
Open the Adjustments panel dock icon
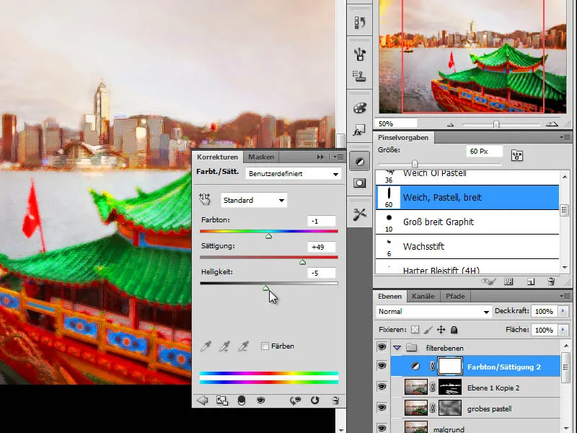tap(359, 162)
